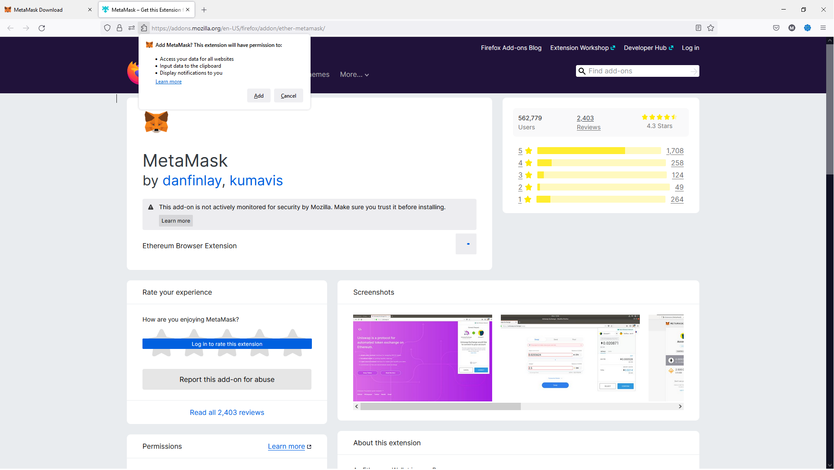Open the 258 four-star review count
The image size is (834, 470).
677,163
